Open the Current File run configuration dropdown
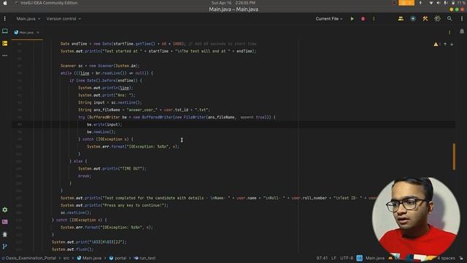 point(329,19)
